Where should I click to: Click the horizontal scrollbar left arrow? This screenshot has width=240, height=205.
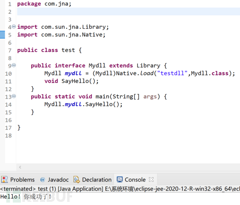[x=20, y=167]
